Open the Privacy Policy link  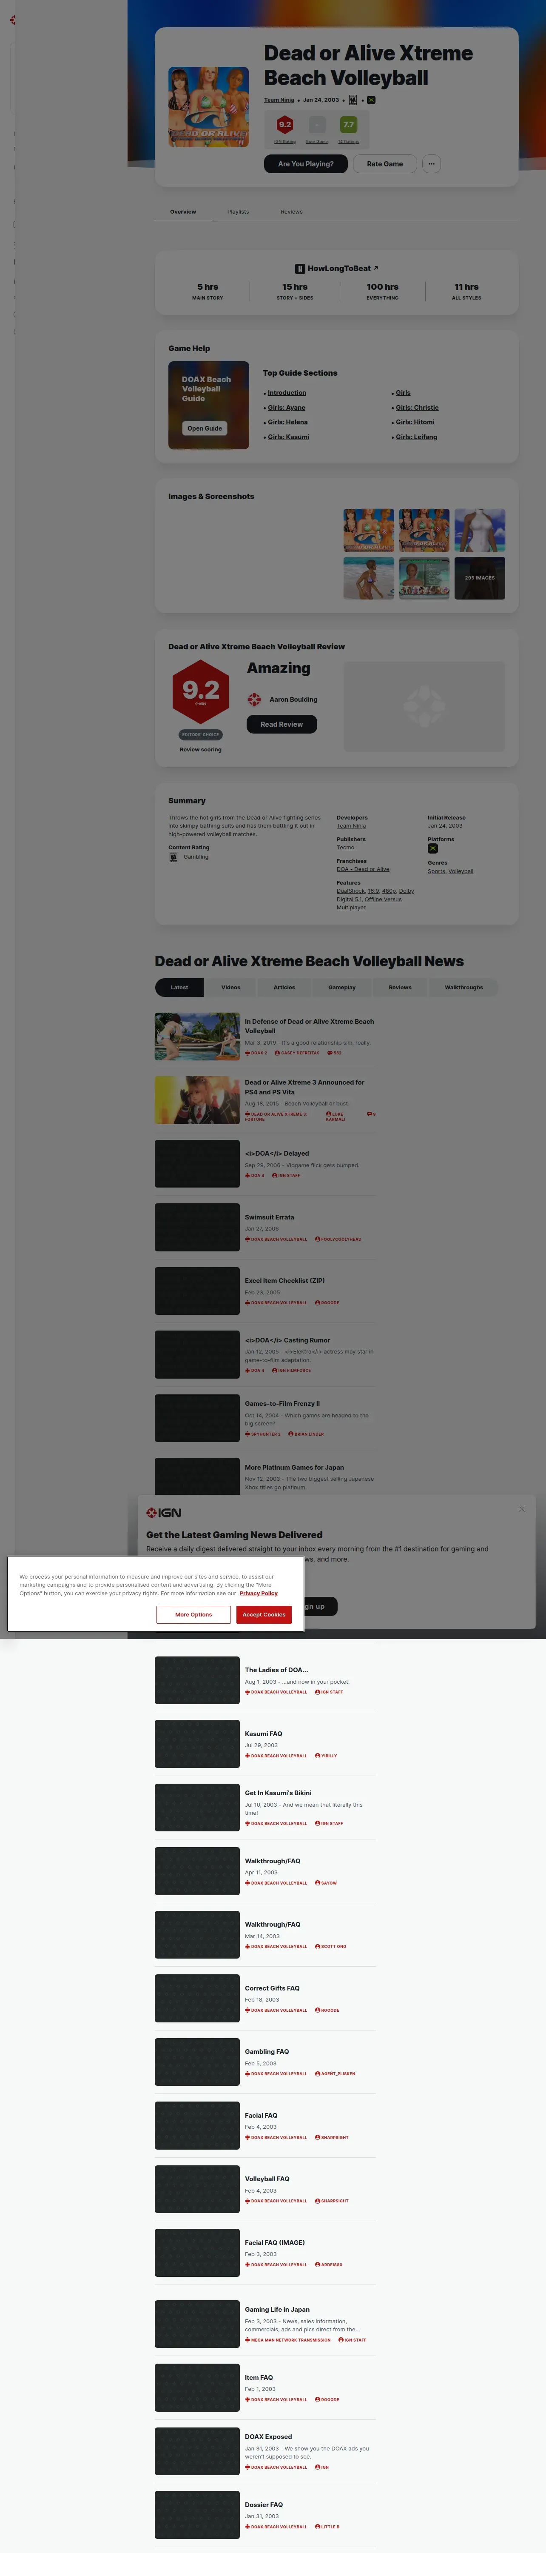(259, 1593)
